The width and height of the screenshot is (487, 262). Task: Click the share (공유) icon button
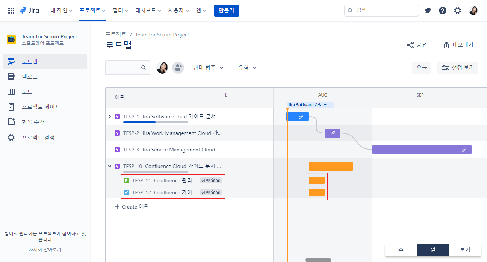[417, 45]
